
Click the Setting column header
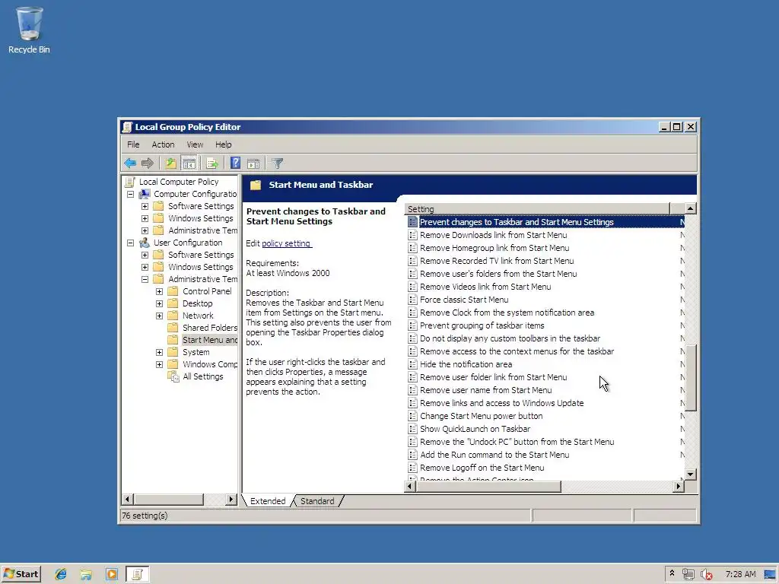[537, 209]
